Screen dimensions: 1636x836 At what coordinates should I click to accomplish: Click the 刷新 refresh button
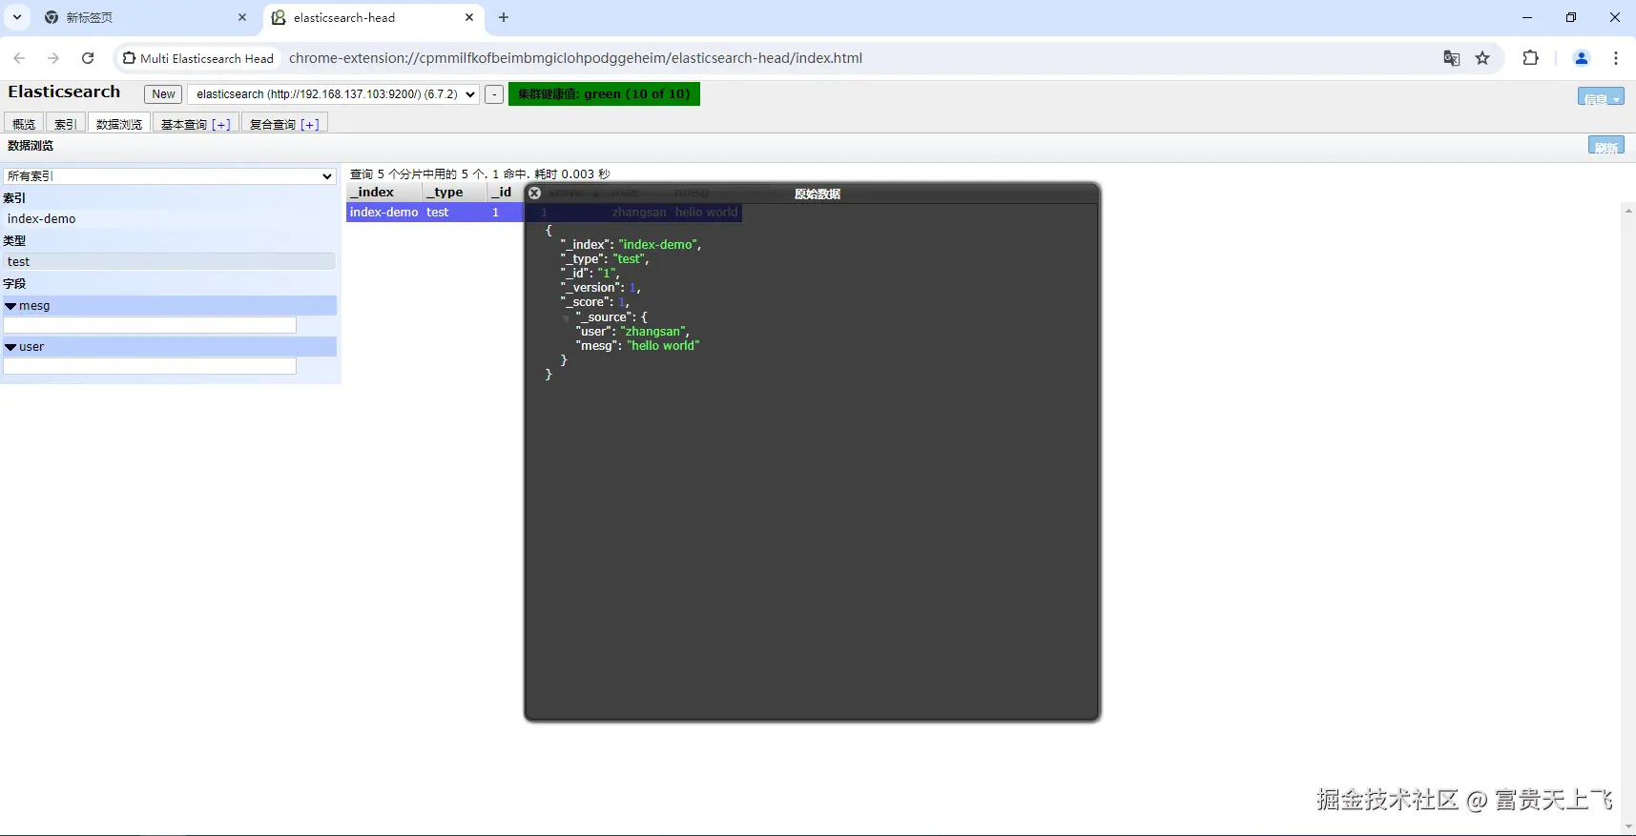[1606, 145]
